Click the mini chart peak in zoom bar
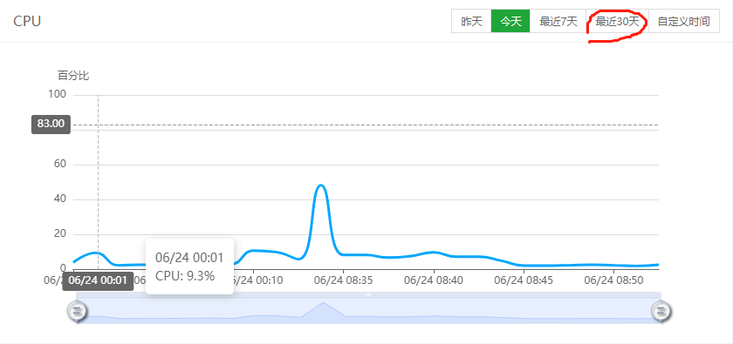This screenshot has height=344, width=733. pos(323,304)
